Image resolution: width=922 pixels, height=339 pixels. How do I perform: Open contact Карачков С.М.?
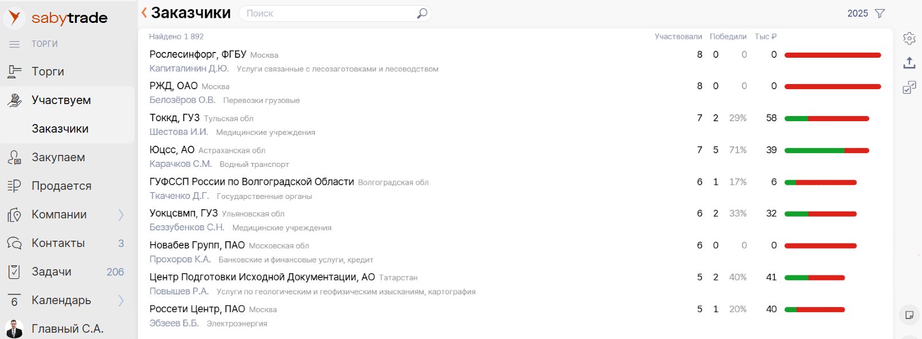pos(181,164)
